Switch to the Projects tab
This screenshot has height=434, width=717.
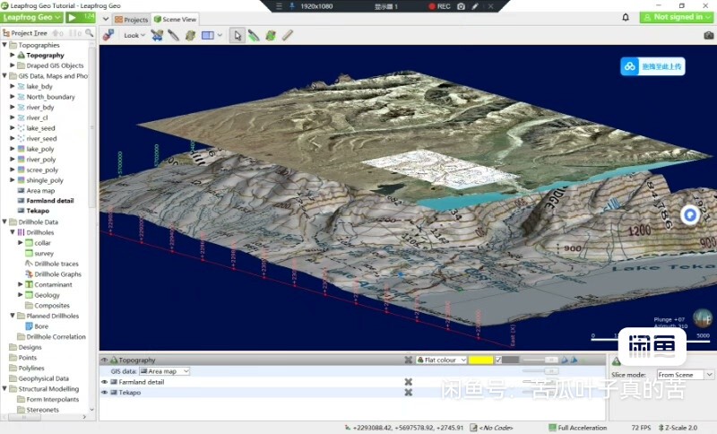(131, 19)
